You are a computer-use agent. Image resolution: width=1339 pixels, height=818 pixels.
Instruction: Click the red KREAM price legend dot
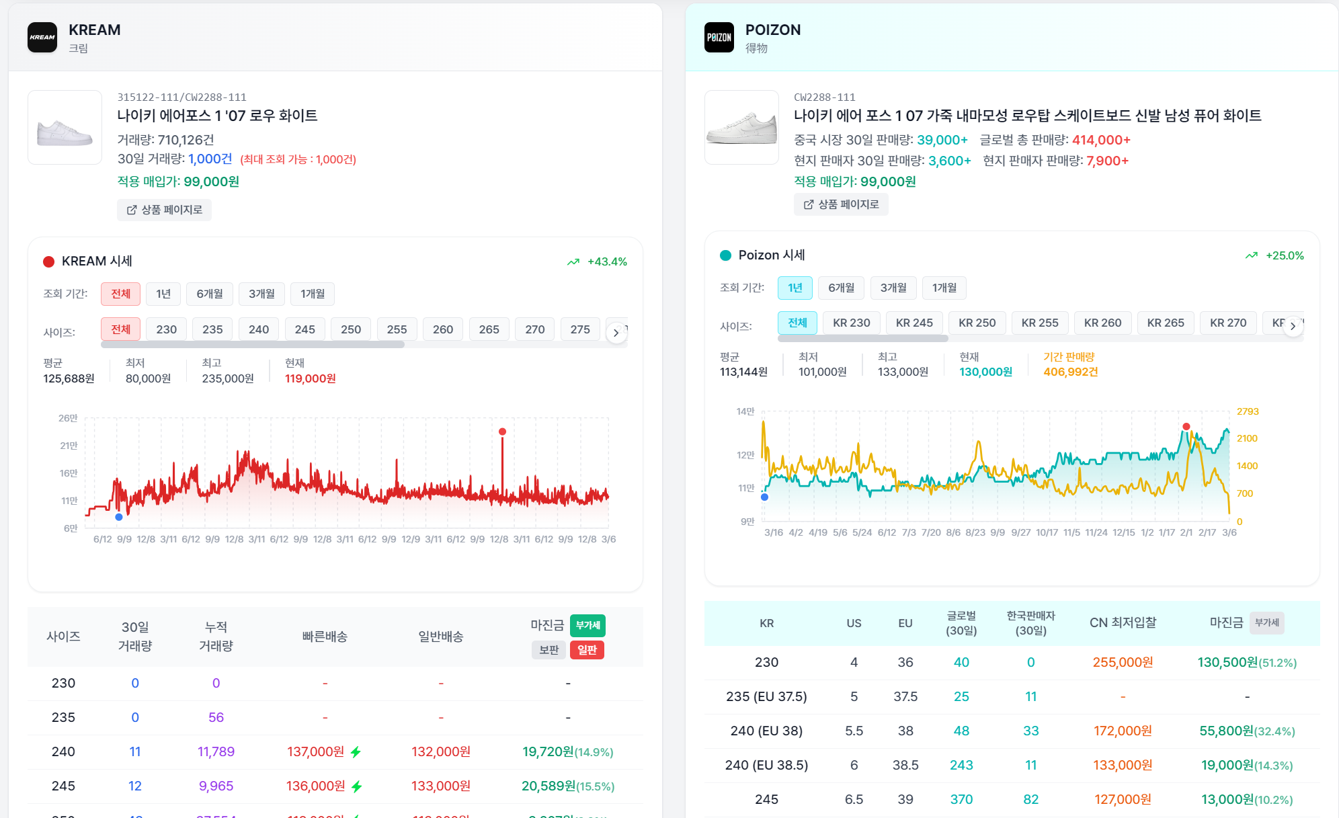48,261
